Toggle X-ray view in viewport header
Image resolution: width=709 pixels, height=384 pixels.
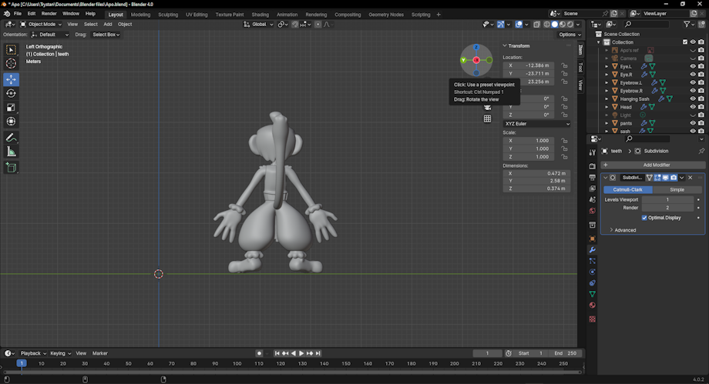coord(536,25)
